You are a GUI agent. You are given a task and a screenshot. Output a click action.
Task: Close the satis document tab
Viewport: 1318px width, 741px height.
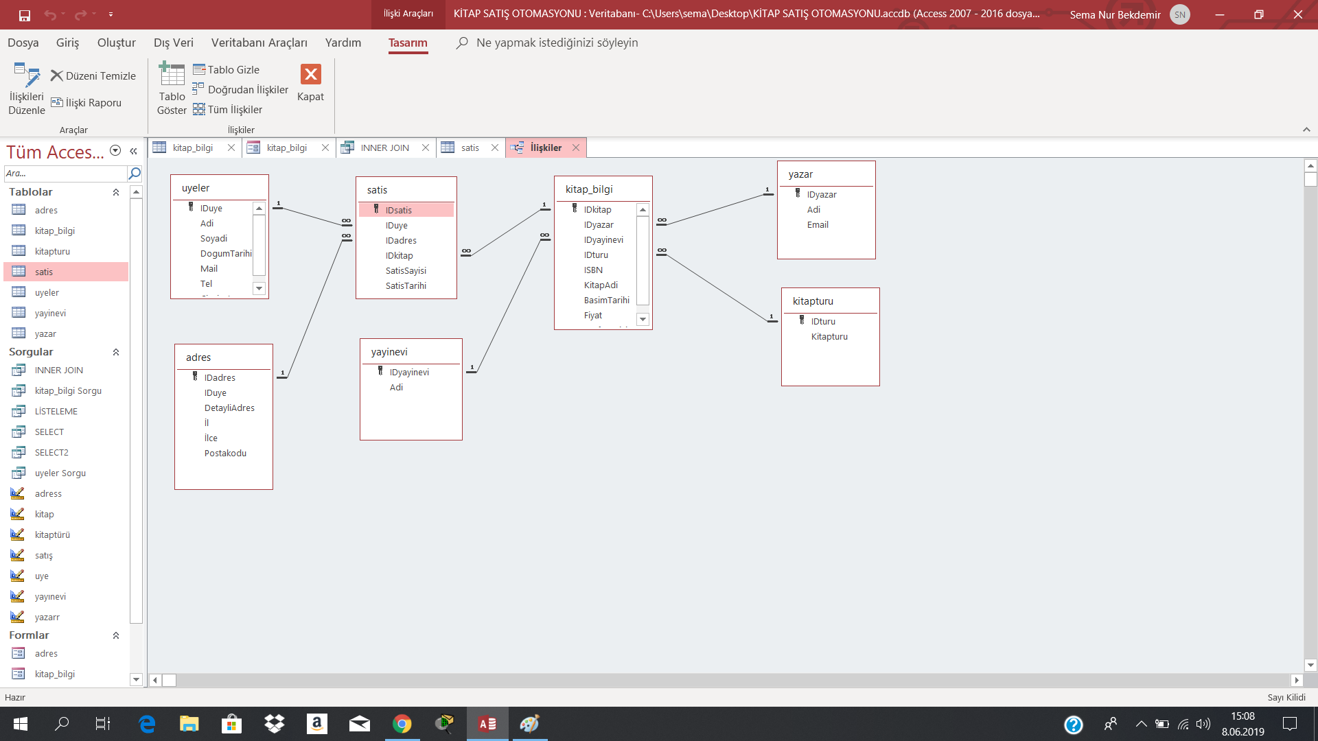pyautogui.click(x=495, y=148)
